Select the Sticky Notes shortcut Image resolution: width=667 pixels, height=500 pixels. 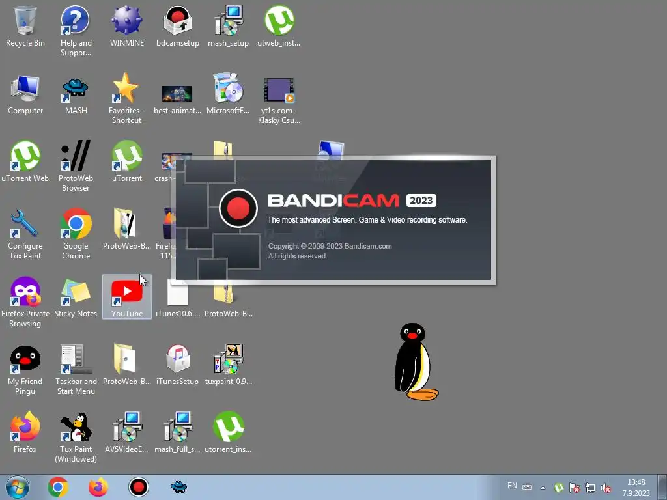76,298
